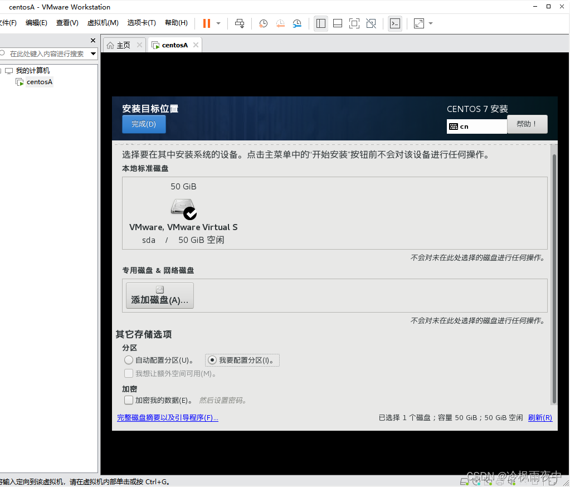This screenshot has width=570, height=487.
Task: Open the power options dropdown arrow beside Pause
Action: click(218, 23)
